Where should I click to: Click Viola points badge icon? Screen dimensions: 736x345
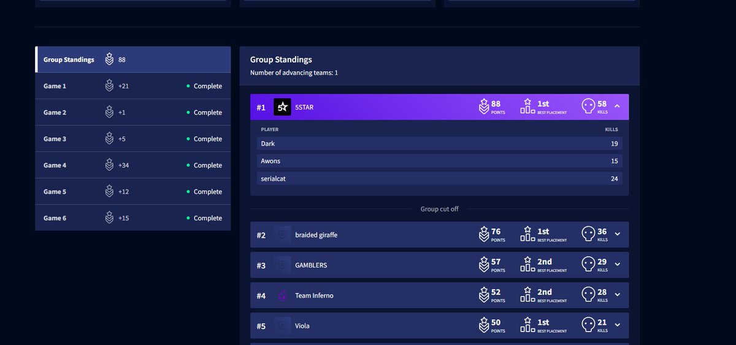[x=484, y=325]
